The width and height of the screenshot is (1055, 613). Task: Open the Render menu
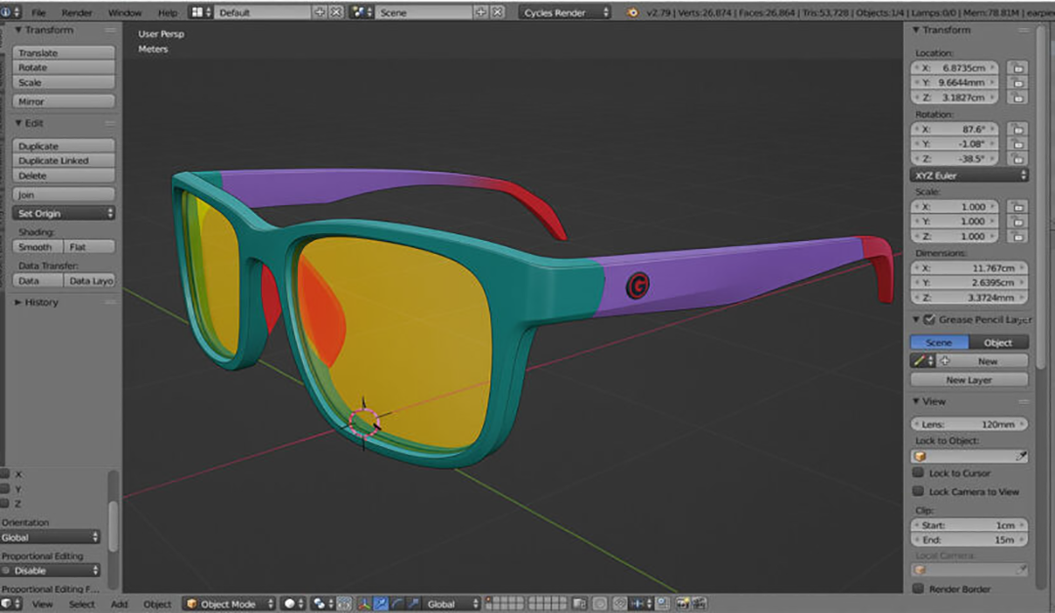click(77, 13)
